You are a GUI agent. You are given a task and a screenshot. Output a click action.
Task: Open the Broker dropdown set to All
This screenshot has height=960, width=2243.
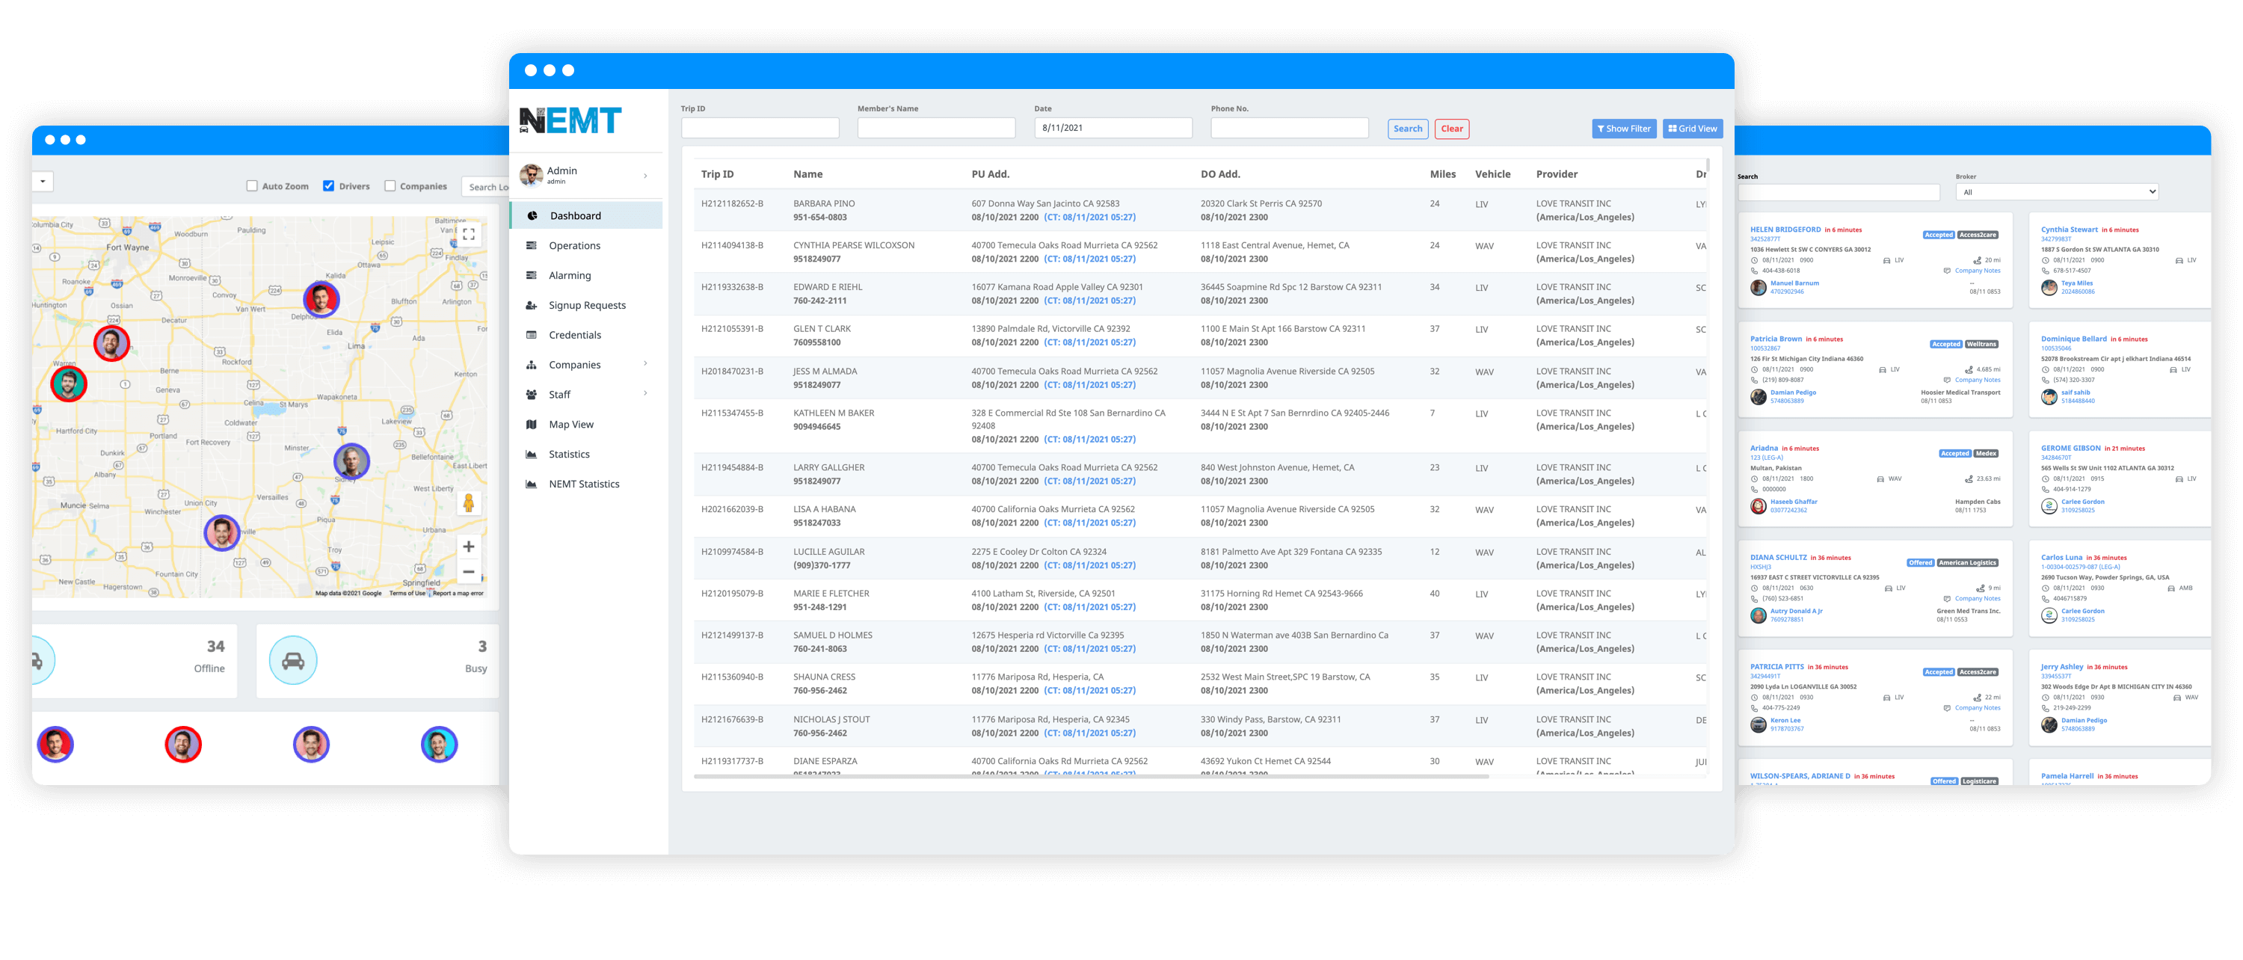(x=2057, y=192)
